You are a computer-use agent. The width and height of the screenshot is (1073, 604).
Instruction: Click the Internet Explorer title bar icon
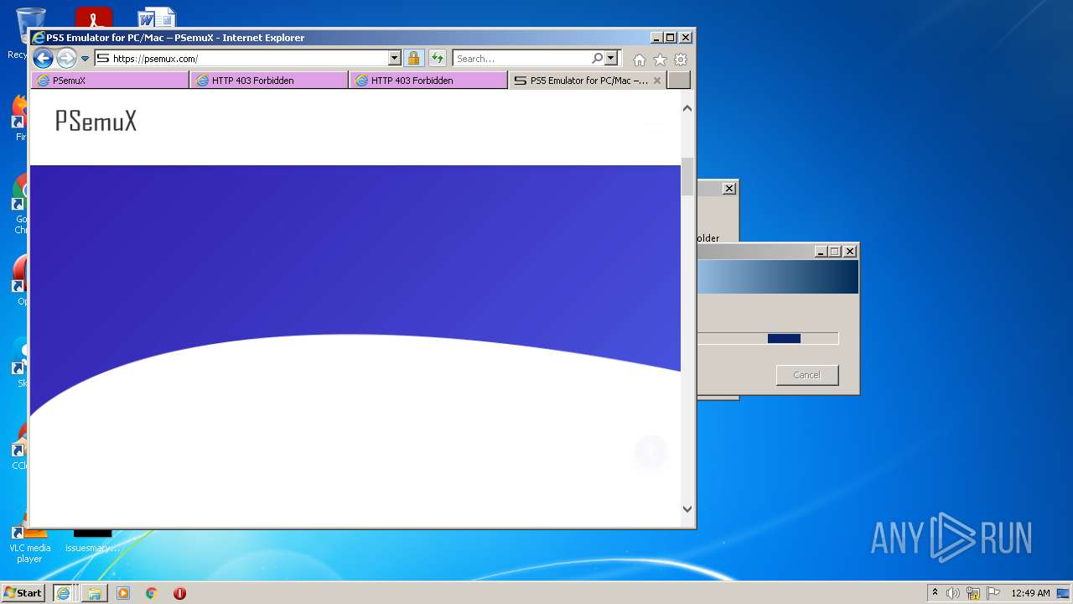pyautogui.click(x=38, y=38)
